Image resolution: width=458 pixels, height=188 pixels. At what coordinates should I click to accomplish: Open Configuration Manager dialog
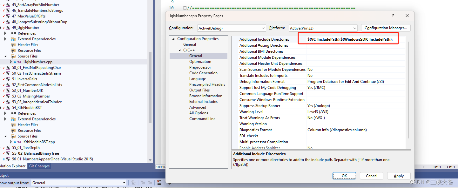pos(386,28)
